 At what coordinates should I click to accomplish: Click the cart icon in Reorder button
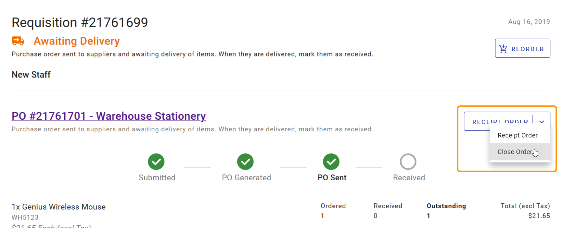pyautogui.click(x=503, y=49)
